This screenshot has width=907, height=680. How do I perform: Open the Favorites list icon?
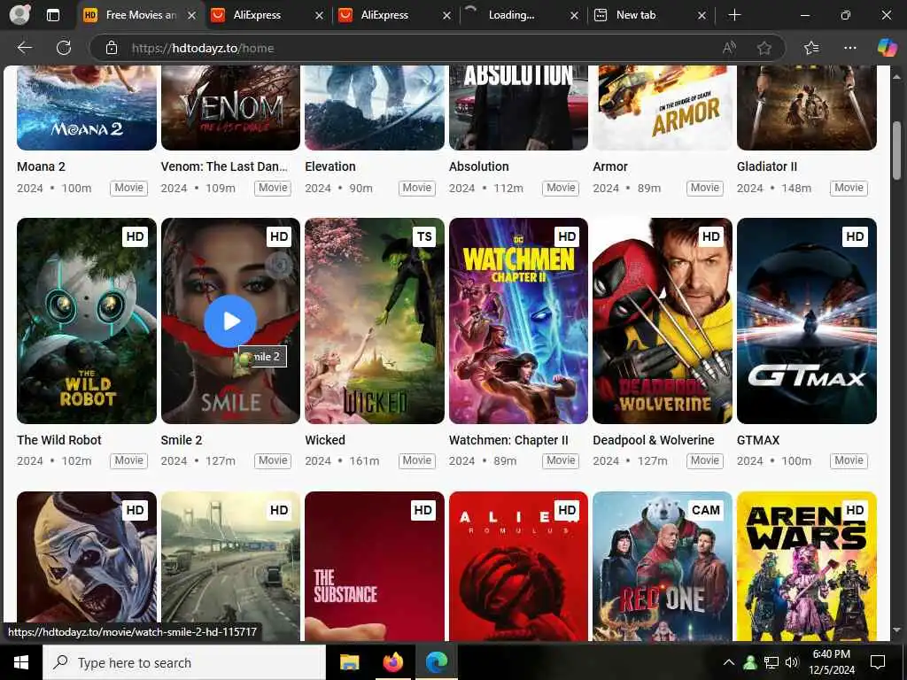[x=811, y=48]
